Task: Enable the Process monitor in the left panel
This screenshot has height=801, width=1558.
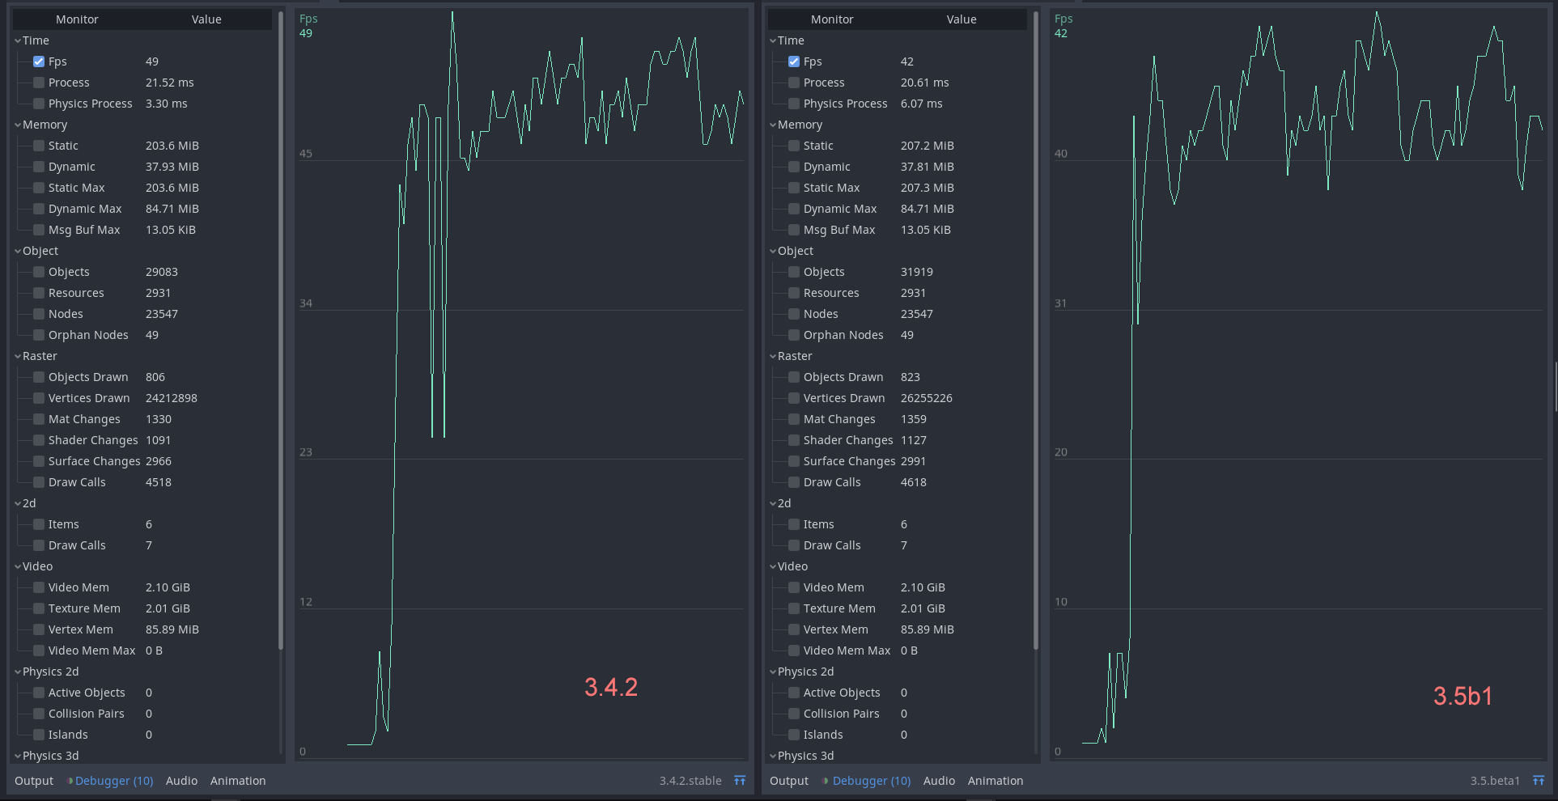Action: (38, 82)
